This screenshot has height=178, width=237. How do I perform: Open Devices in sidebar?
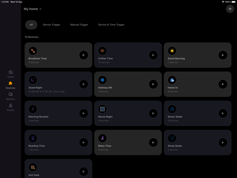(x=10, y=96)
